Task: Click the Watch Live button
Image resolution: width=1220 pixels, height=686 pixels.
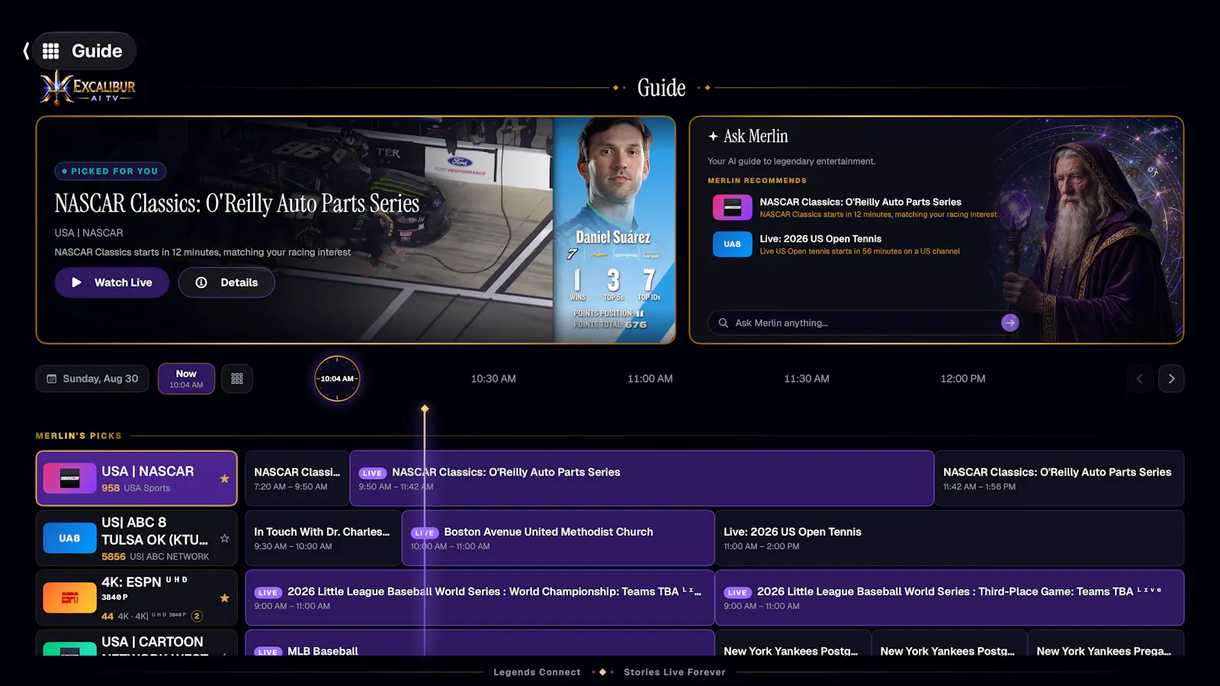Action: pos(112,282)
